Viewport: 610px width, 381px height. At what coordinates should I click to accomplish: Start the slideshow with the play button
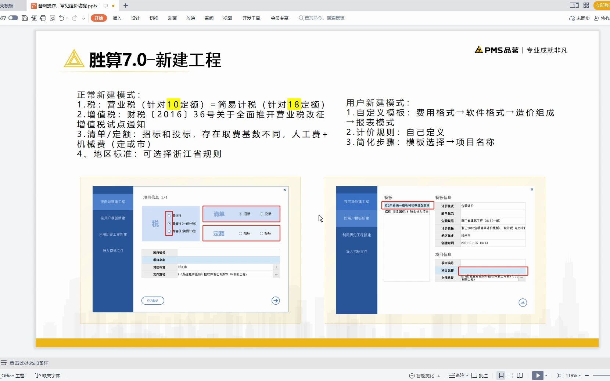[538, 375]
